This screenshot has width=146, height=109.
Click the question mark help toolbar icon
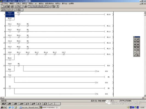(57, 6)
